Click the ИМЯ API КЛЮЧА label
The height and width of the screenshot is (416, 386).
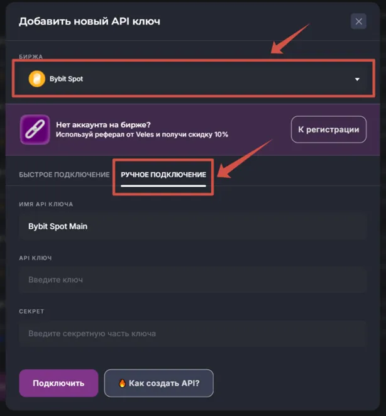46,204
